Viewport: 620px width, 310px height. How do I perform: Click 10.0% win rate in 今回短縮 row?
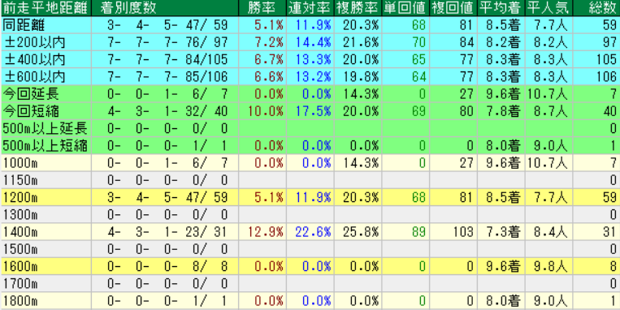pyautogui.click(x=266, y=111)
